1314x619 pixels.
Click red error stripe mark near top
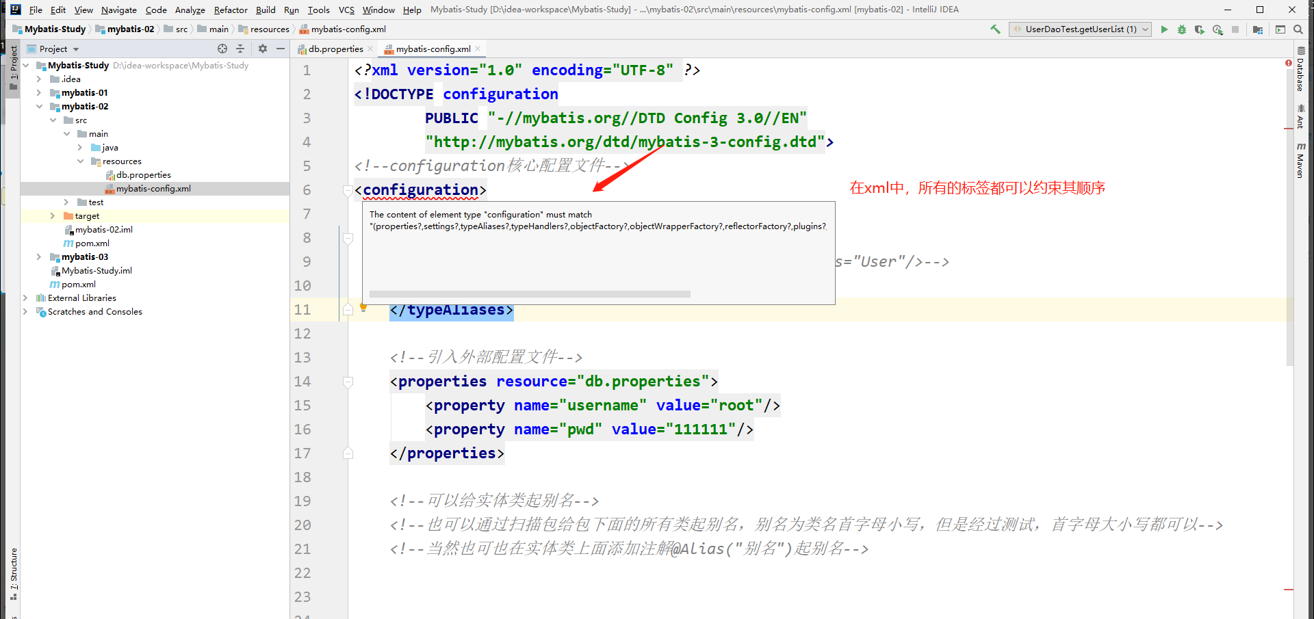coord(1289,129)
